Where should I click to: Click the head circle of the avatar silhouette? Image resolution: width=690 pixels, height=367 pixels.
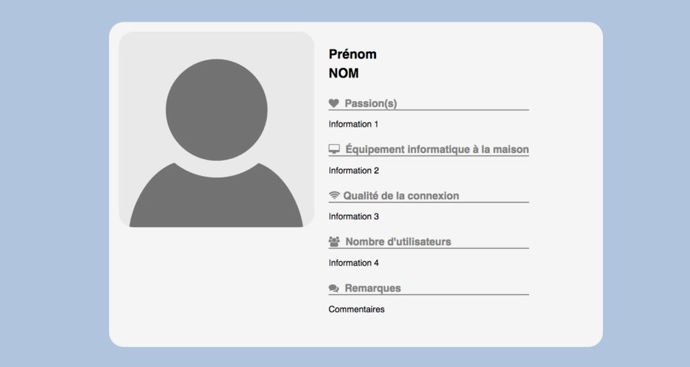coord(216,110)
